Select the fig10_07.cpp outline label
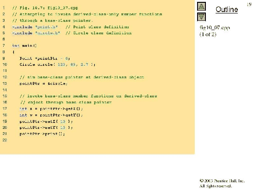Image resolution: width=254 pixels, height=191 pixels. tap(215, 28)
